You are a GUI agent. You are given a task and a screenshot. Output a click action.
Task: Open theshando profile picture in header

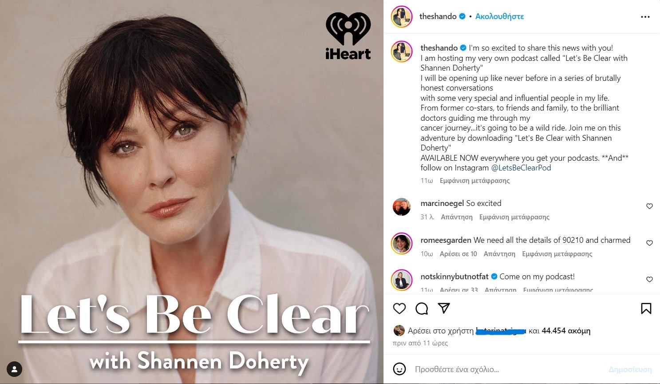click(x=402, y=17)
